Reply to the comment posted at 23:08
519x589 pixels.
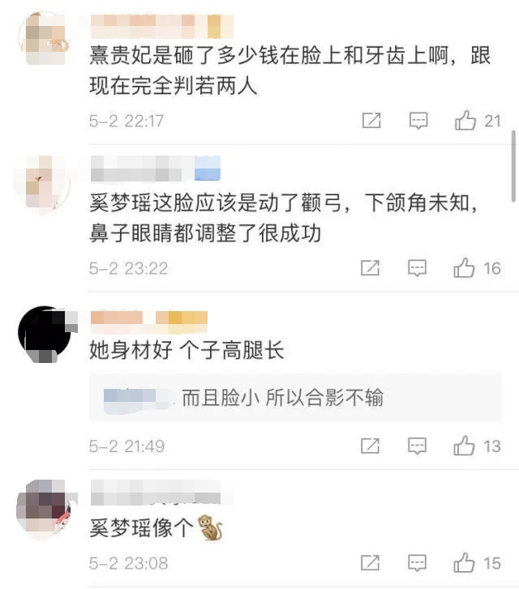tap(417, 563)
